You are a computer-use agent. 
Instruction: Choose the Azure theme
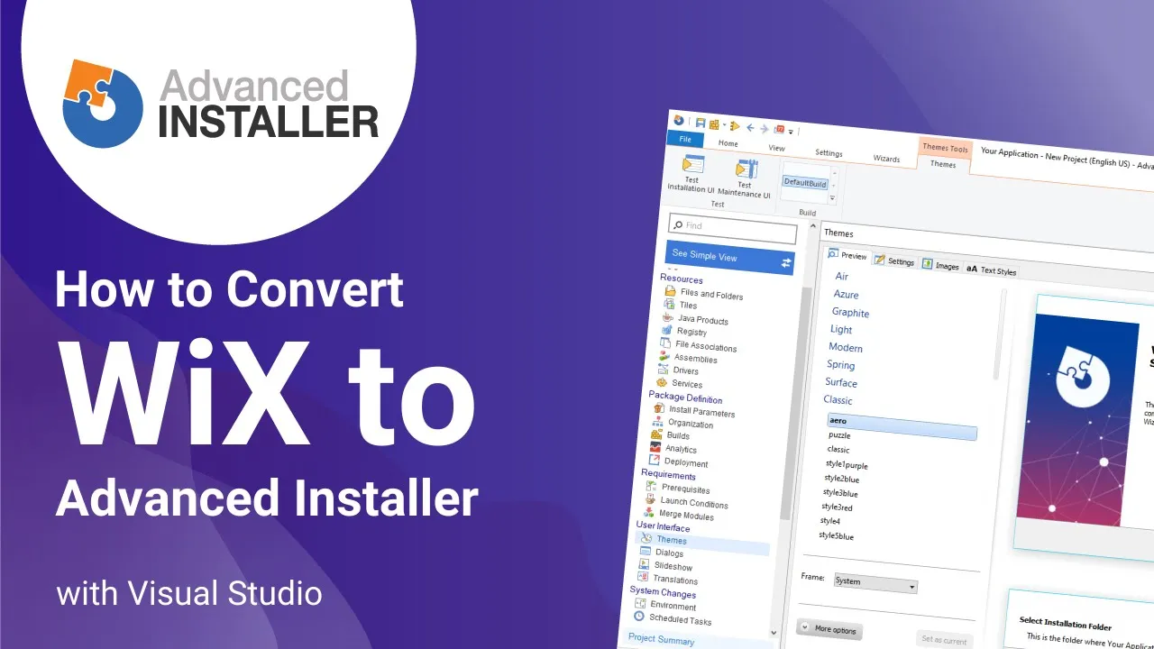point(846,295)
